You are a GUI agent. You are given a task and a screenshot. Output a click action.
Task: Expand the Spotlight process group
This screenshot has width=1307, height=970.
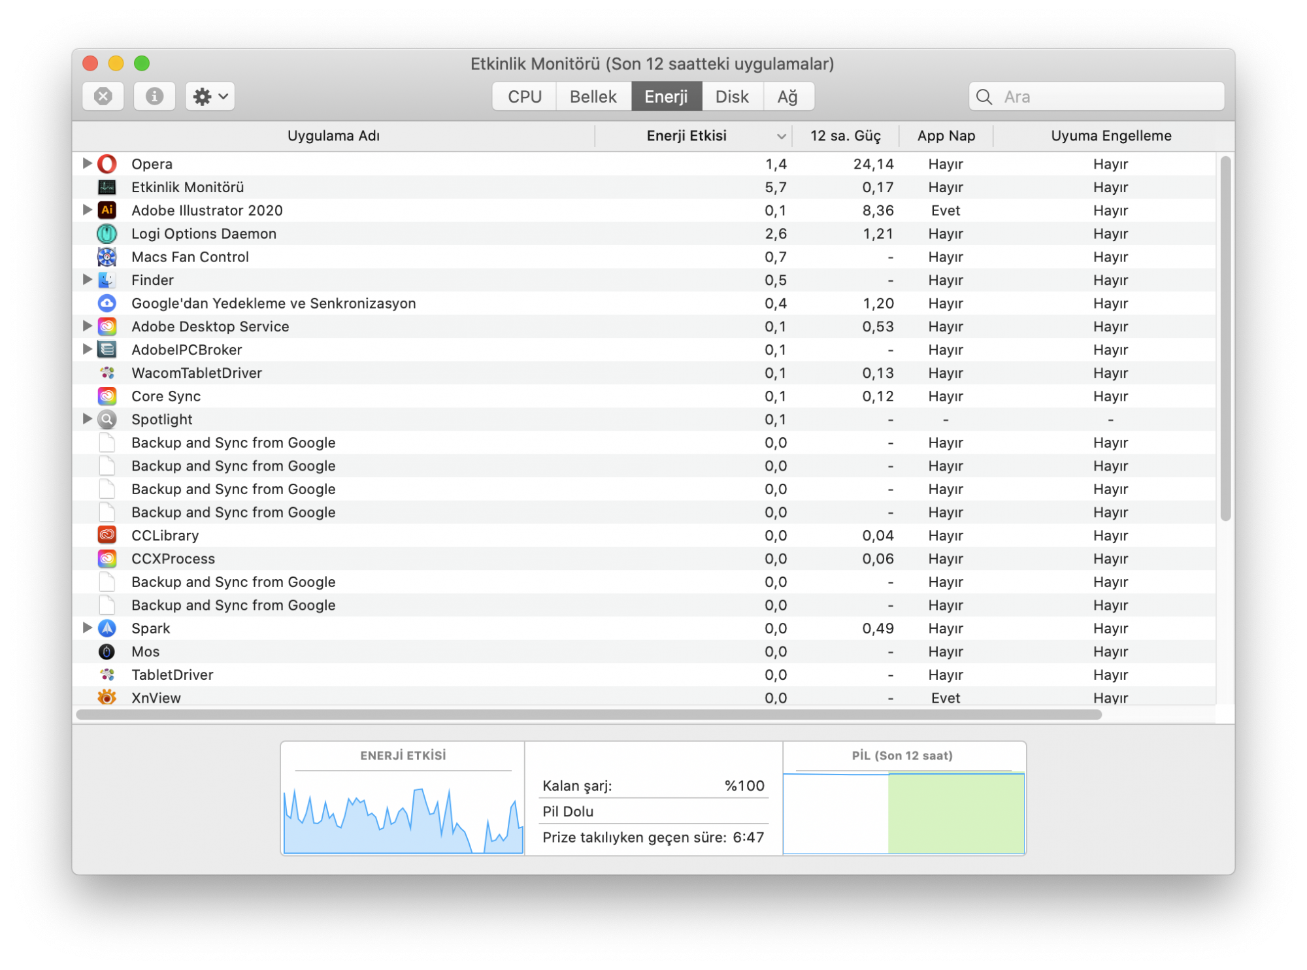(86, 419)
